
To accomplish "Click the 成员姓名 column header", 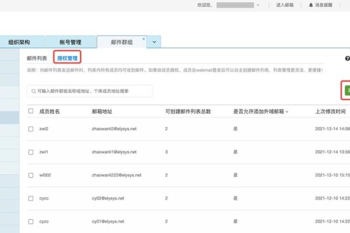I will pyautogui.click(x=50, y=111).
